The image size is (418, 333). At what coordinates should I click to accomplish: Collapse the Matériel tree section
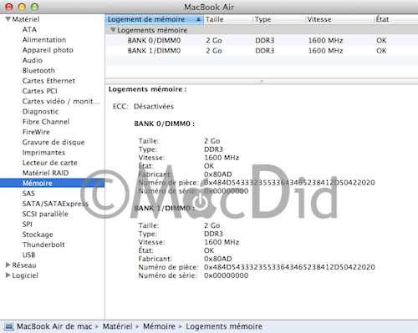[8, 19]
